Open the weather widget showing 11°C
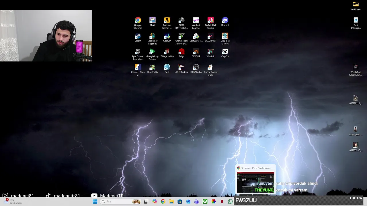The image size is (367, 206). pos(13,201)
